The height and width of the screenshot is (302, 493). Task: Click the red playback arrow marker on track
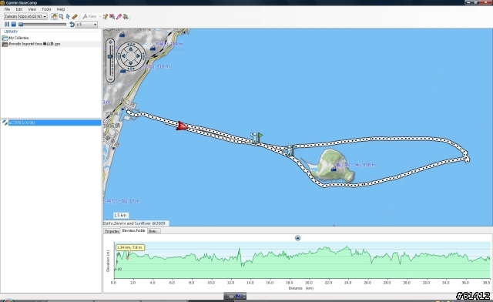coord(182,126)
